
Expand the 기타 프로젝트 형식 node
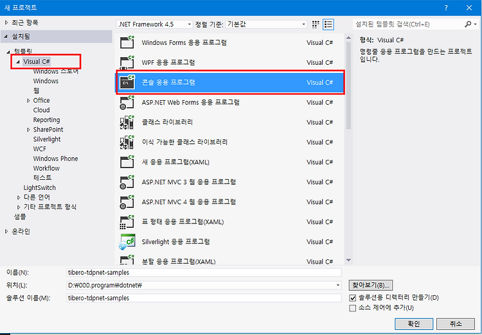(19, 207)
